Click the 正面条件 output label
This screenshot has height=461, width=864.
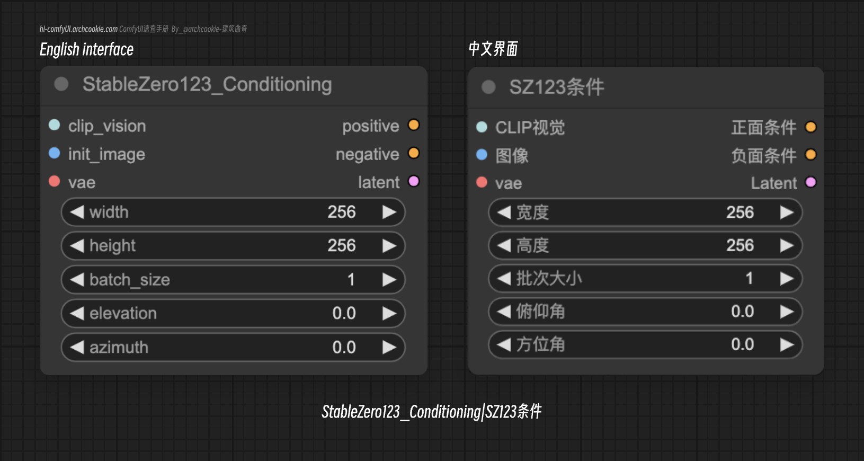(764, 127)
